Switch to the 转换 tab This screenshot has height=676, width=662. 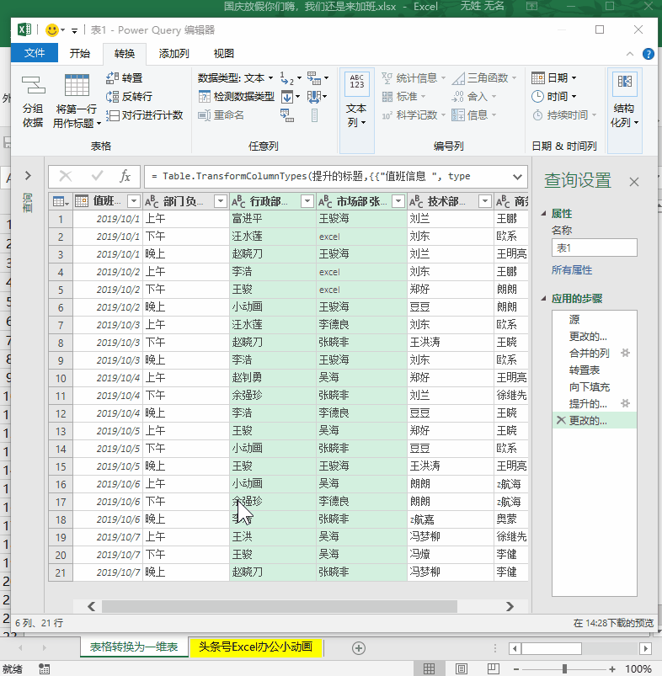pos(125,54)
